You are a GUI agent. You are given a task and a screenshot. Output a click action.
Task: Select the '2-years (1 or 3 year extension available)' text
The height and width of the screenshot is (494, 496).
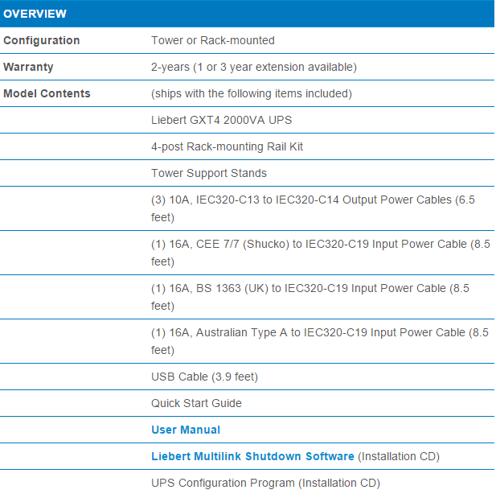(x=254, y=67)
